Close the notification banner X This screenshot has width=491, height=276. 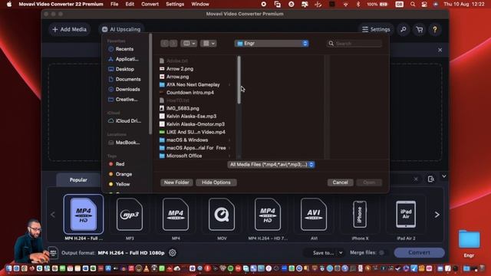tap(440, 50)
